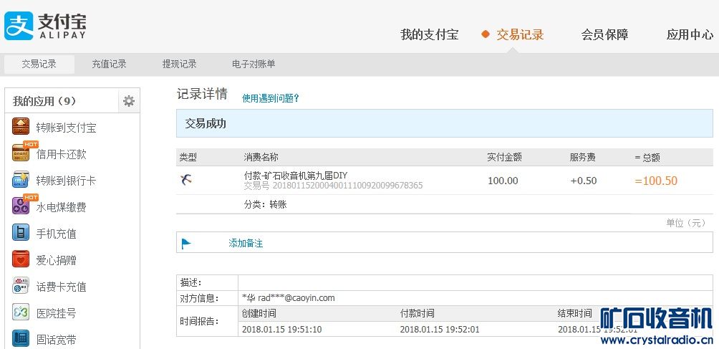Image resolution: width=719 pixels, height=349 pixels.
Task: Click the landline broadband icon
Action: coord(21,338)
